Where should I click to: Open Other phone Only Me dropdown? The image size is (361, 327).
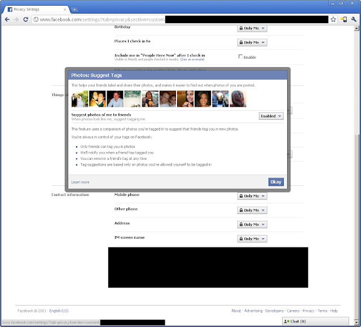tap(252, 210)
